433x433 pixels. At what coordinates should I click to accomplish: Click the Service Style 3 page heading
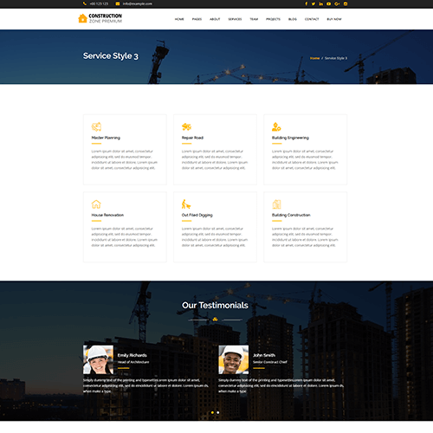pyautogui.click(x=111, y=55)
